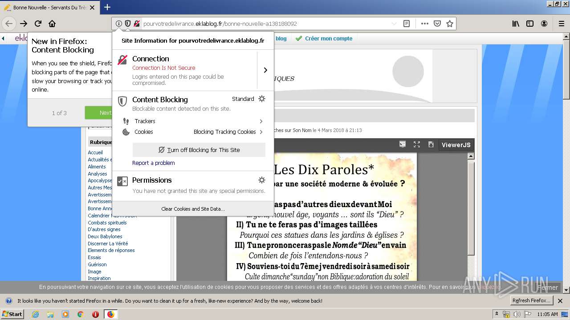Image resolution: width=570 pixels, height=320 pixels.
Task: Open the Firefox Home page icon
Action: [52, 24]
